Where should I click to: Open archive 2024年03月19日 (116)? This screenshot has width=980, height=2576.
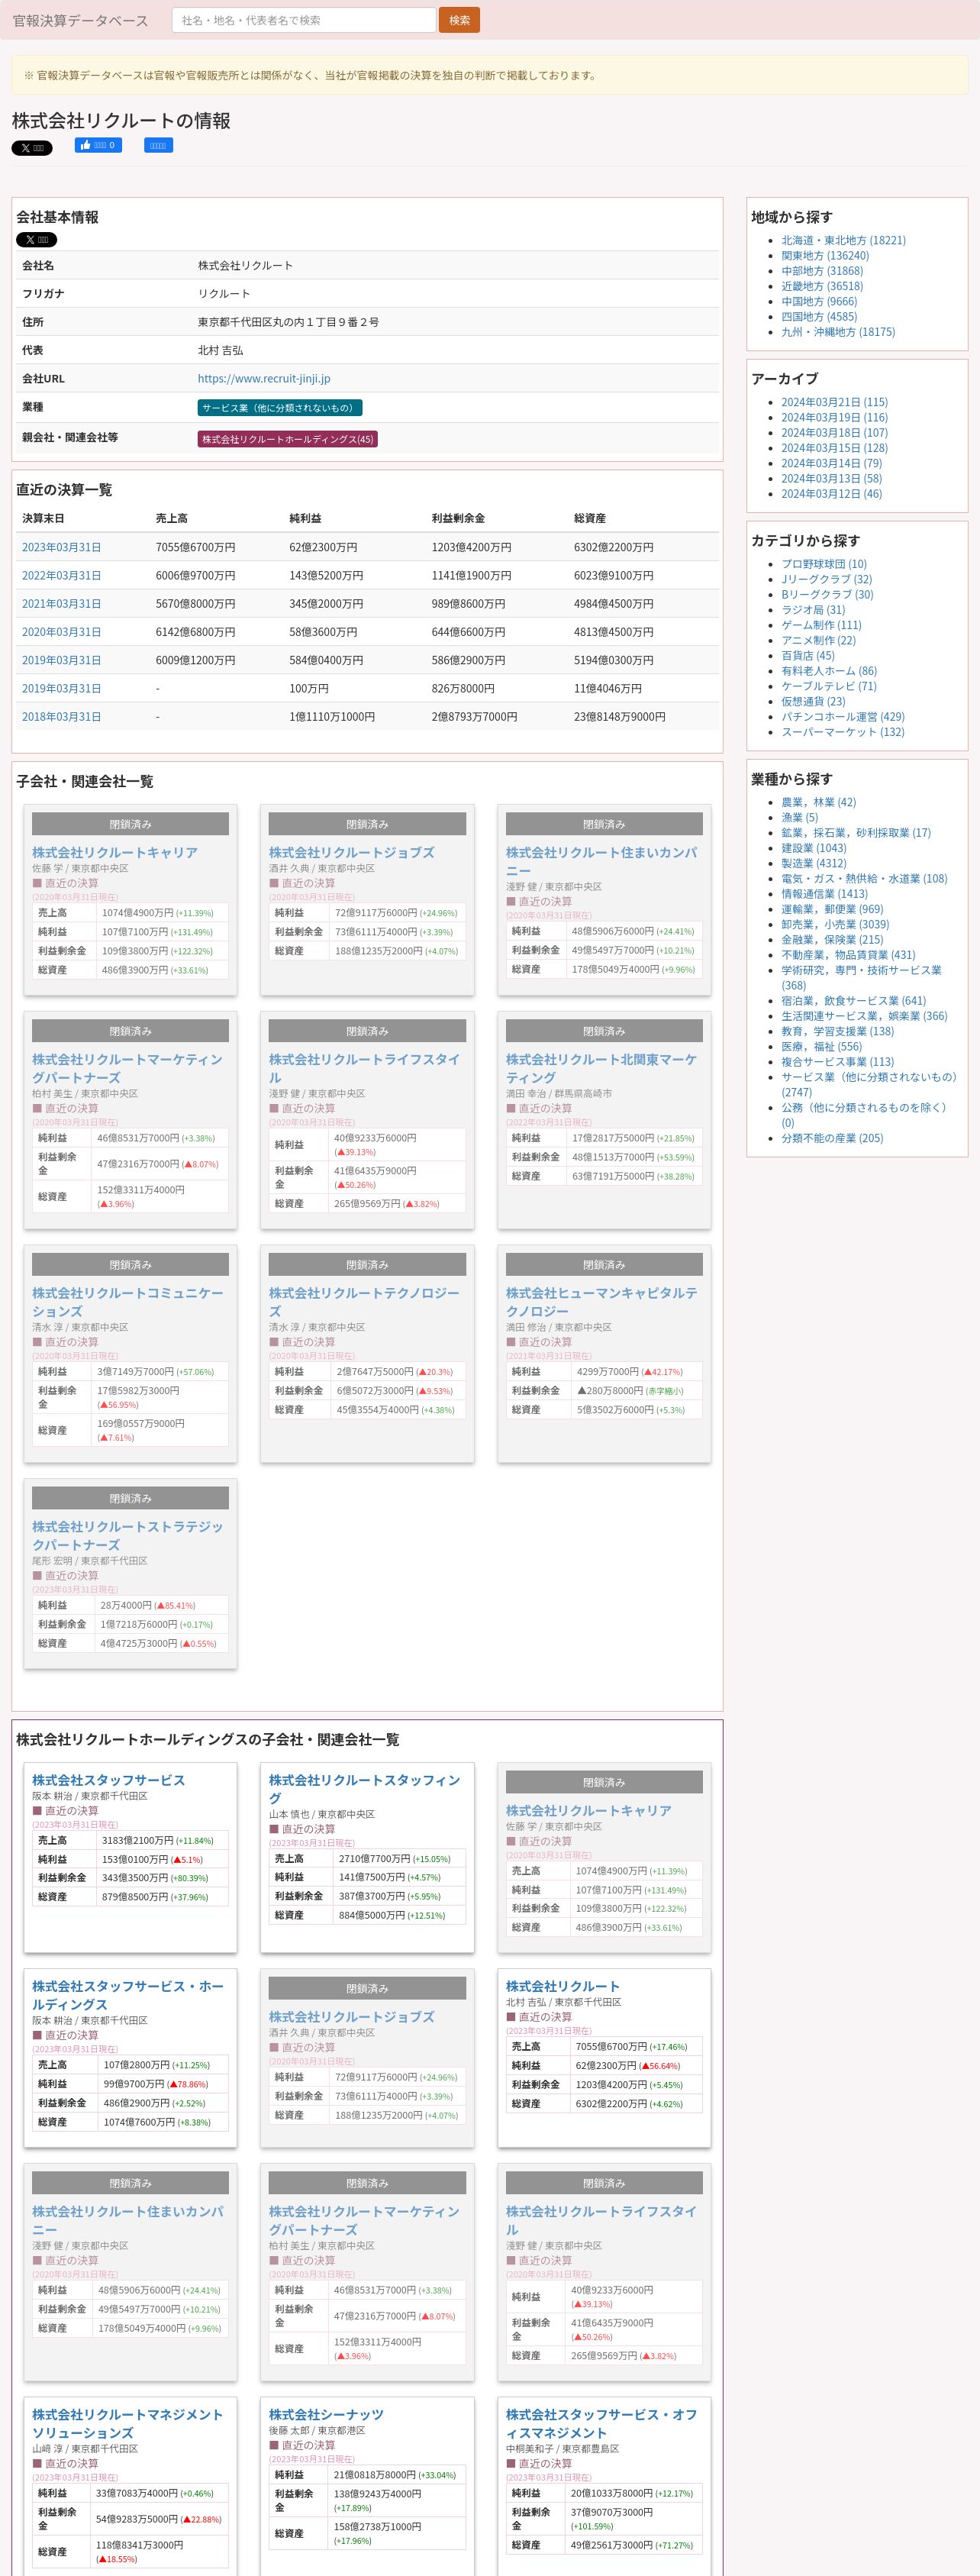834,417
